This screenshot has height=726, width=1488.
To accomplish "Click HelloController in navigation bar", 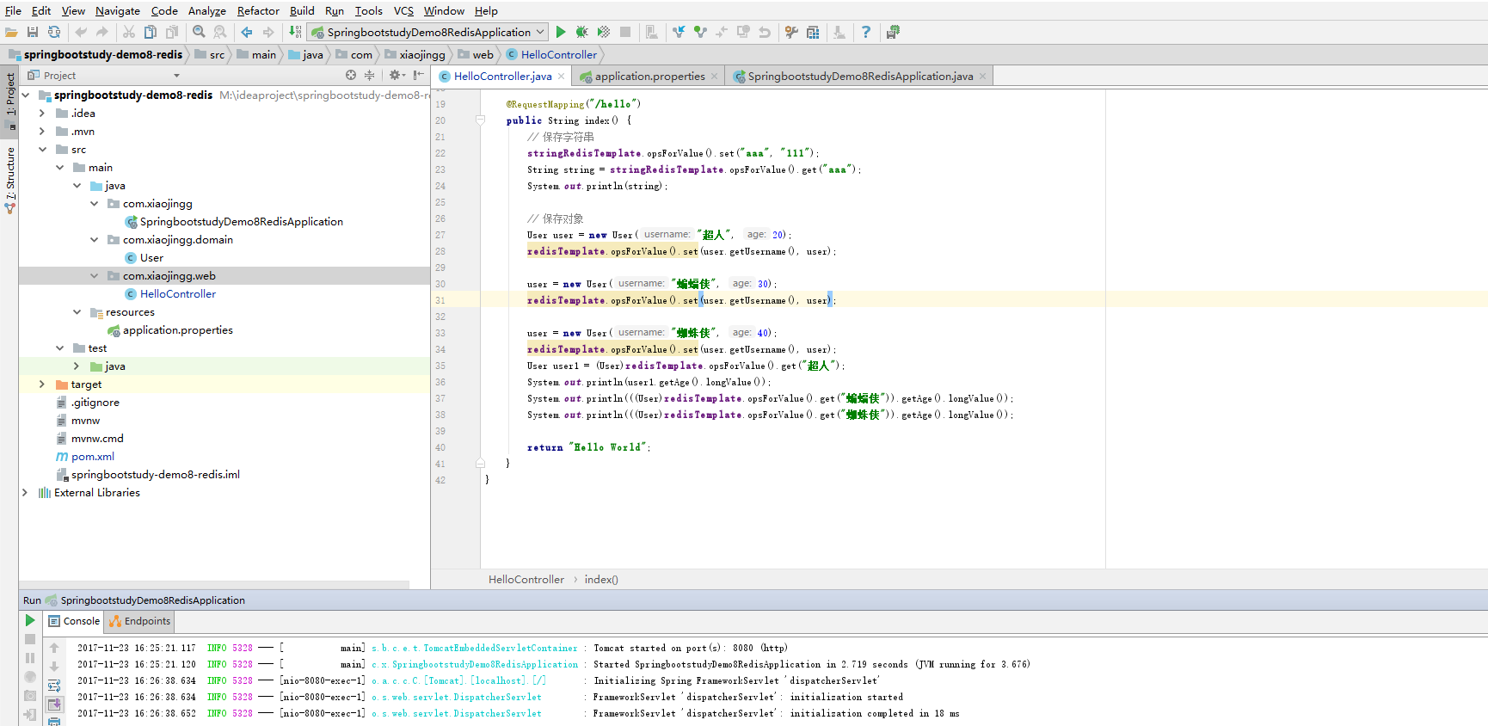I will [551, 54].
